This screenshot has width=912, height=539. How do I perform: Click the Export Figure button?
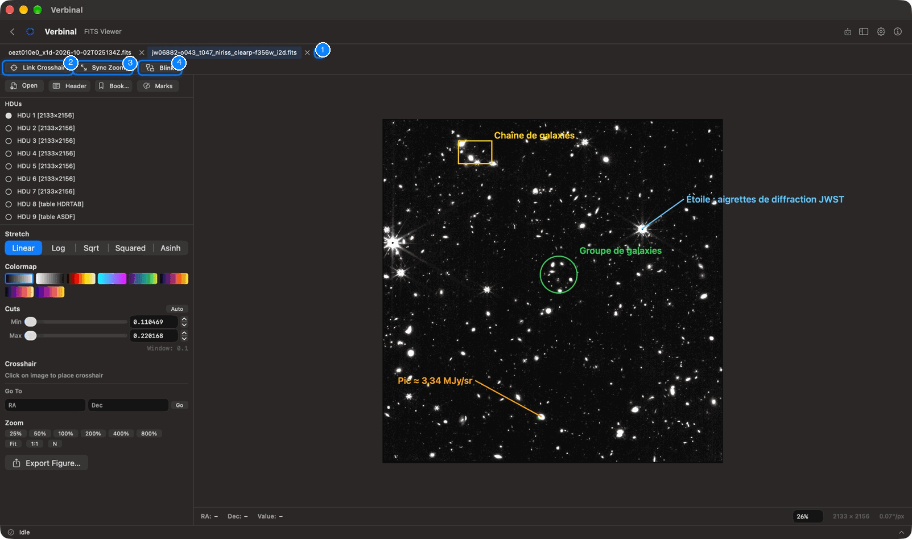click(x=47, y=463)
